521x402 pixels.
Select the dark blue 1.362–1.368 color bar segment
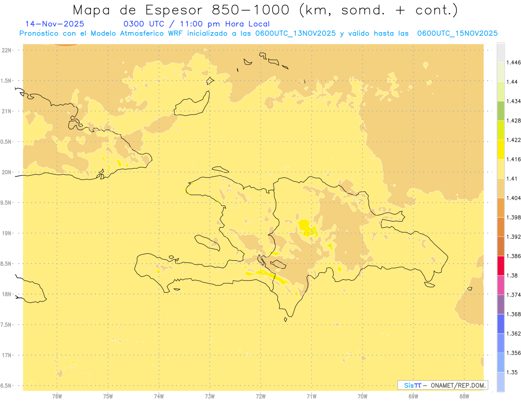[x=501, y=324]
